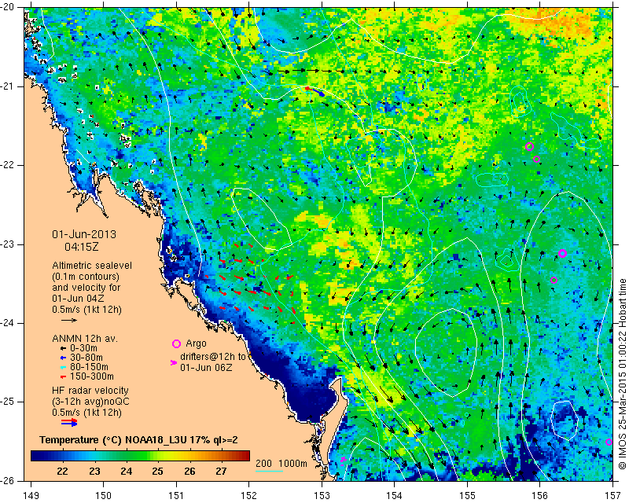
Task: Click longitude axis label 153
Action: pos(322,495)
